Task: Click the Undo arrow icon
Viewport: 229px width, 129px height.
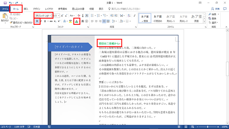Action: pyautogui.click(x=10, y=3)
